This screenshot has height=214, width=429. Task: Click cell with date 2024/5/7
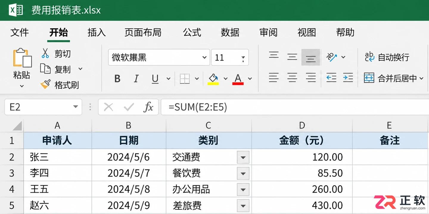point(129,173)
